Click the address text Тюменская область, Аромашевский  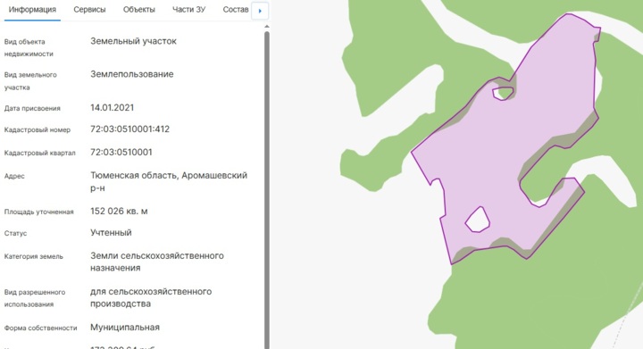pyautogui.click(x=169, y=175)
